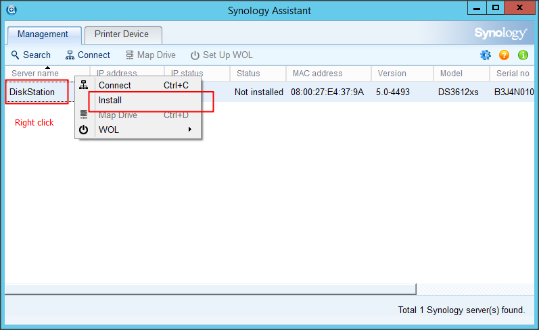Screen dimensions: 539x330
Task: Choose Install from the context menu
Action: [x=110, y=100]
